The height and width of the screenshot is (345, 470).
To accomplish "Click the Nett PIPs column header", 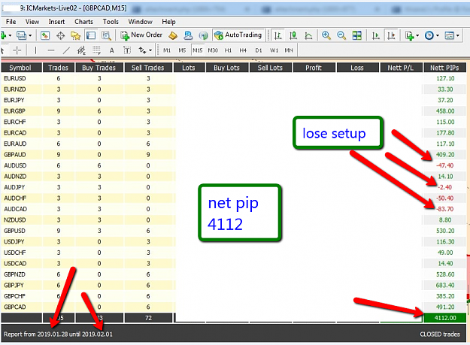I will (x=444, y=68).
